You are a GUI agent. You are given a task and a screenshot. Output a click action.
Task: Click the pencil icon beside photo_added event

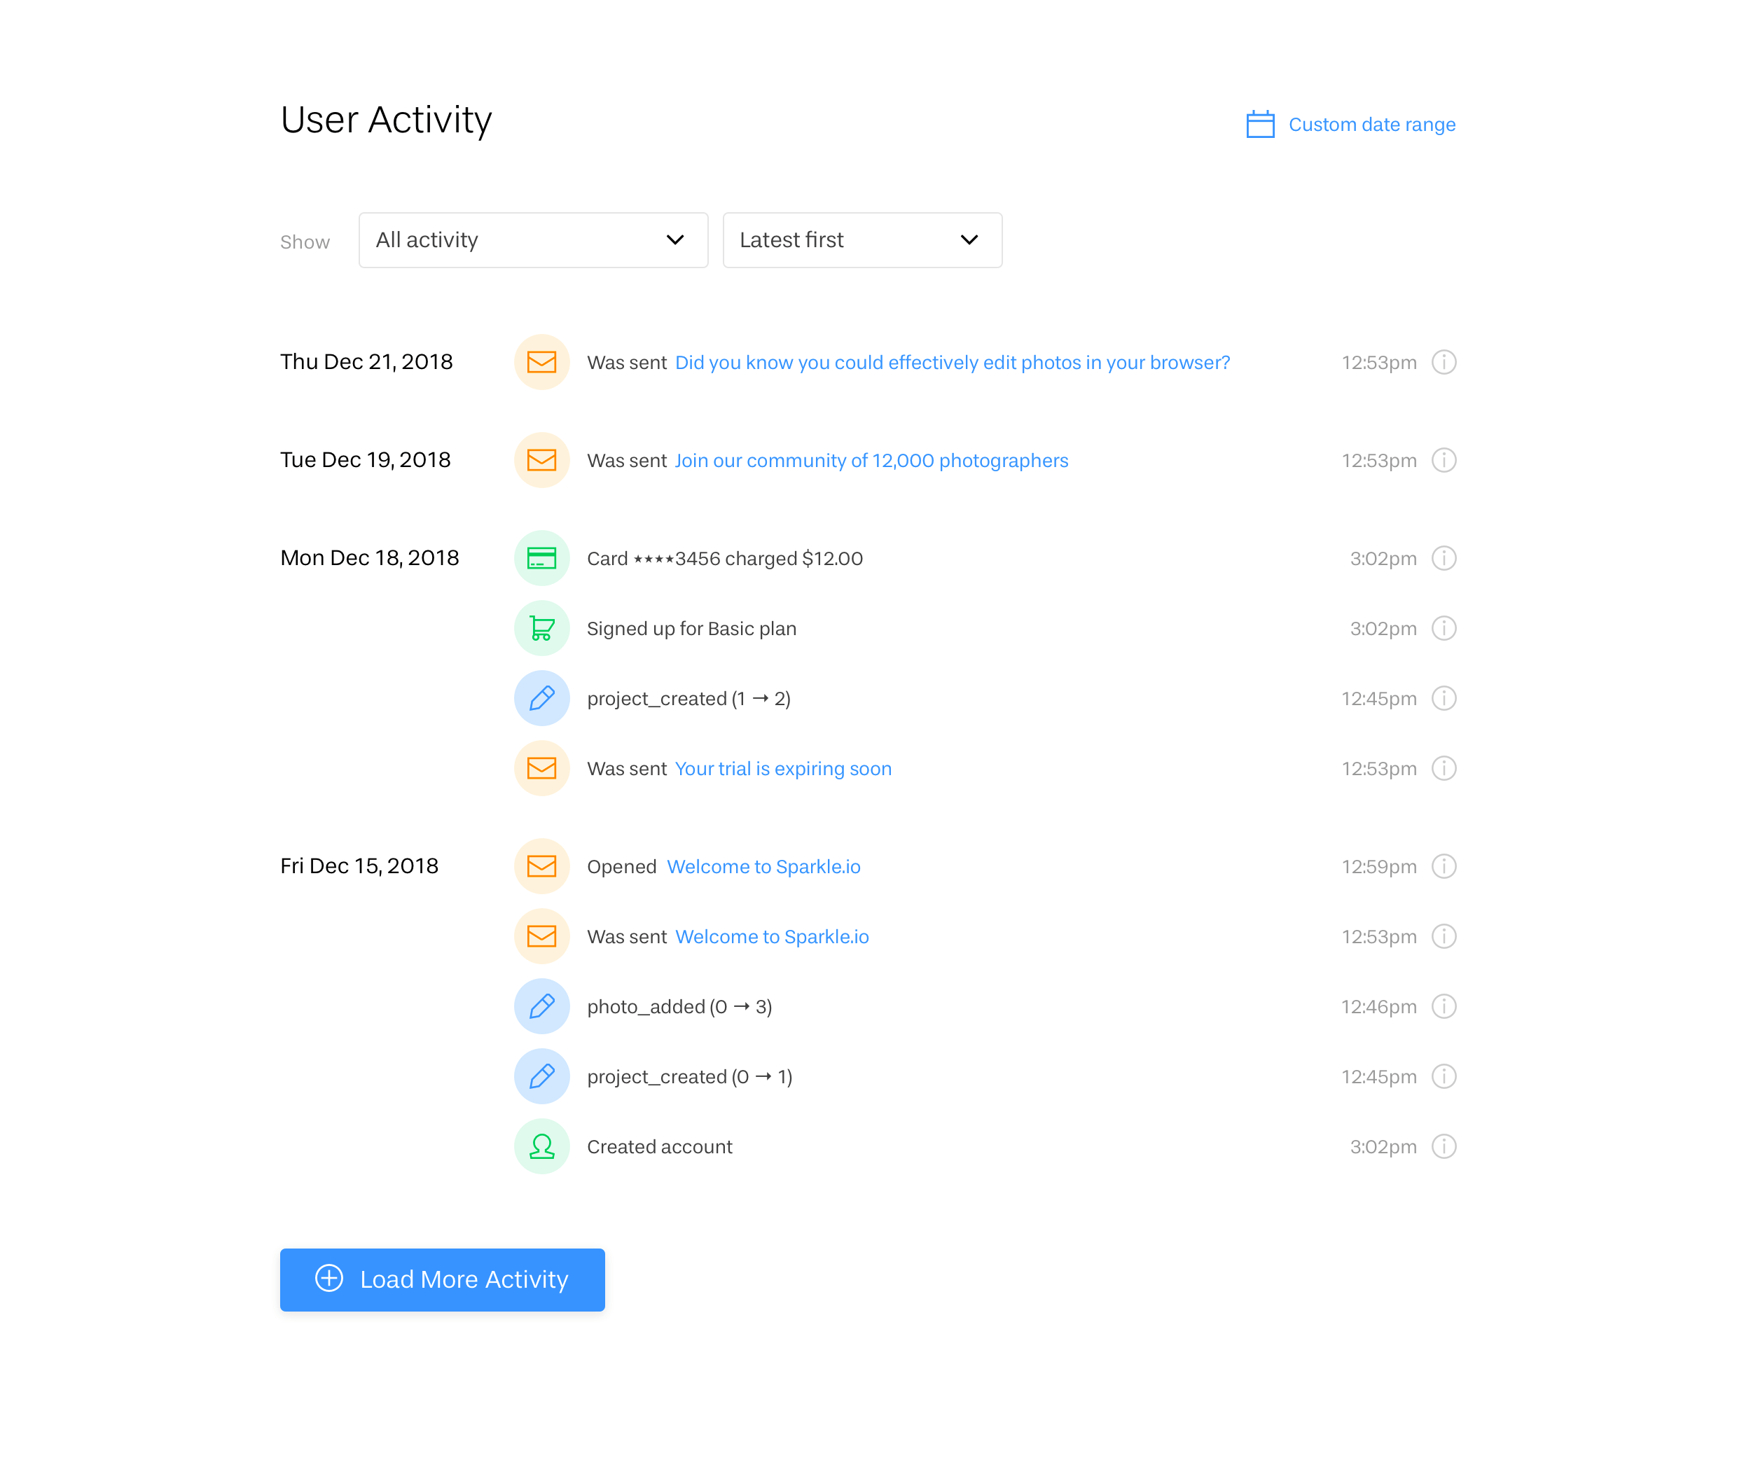click(x=541, y=1006)
